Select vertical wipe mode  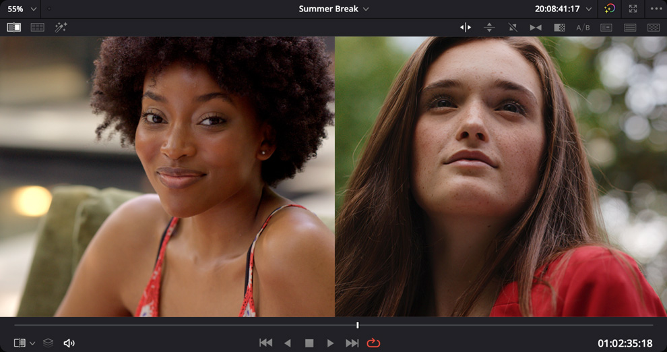click(x=489, y=28)
